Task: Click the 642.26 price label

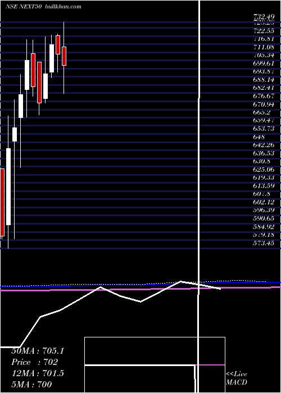Action: [264, 145]
